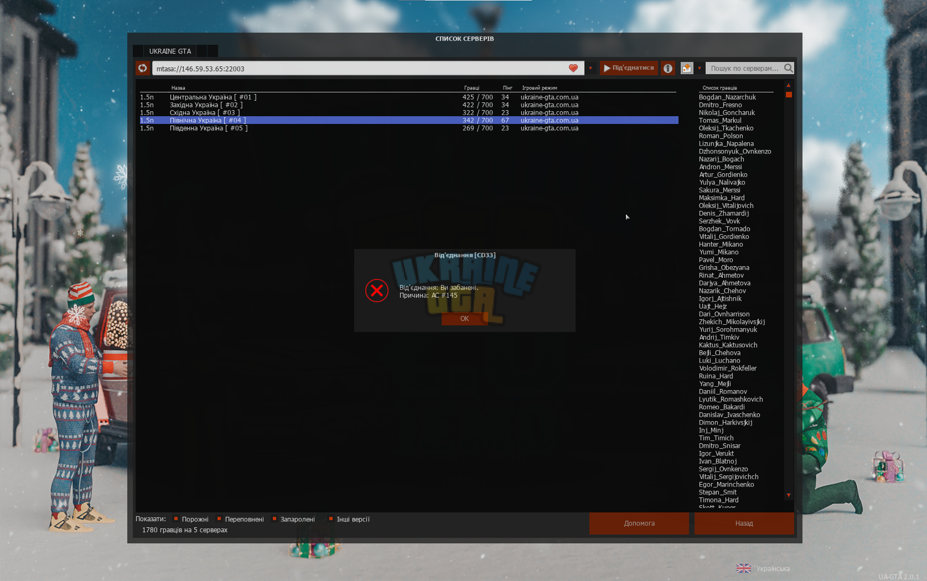
Task: Click the player list scrollbar thumb
Action: click(x=789, y=95)
